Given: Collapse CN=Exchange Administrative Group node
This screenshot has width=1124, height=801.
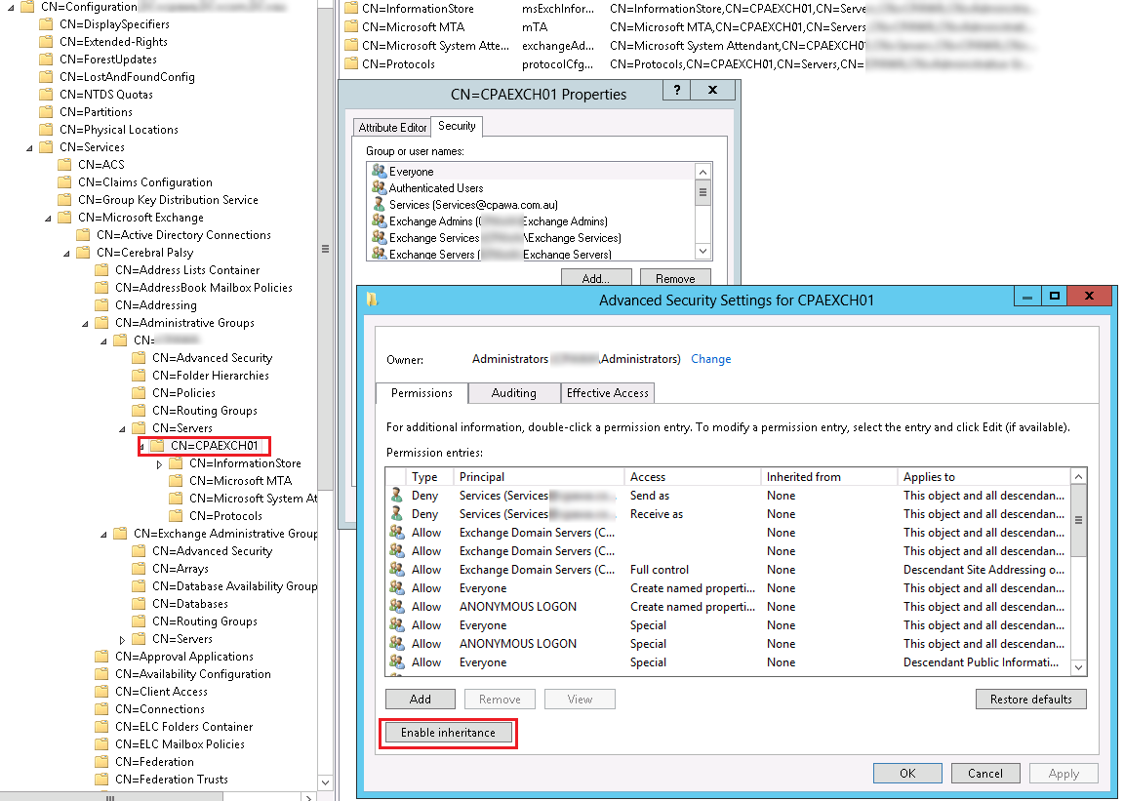Looking at the screenshot, I should 104,535.
